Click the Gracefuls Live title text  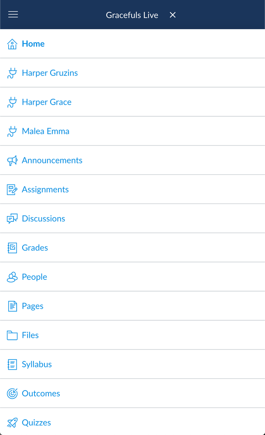(132, 14)
